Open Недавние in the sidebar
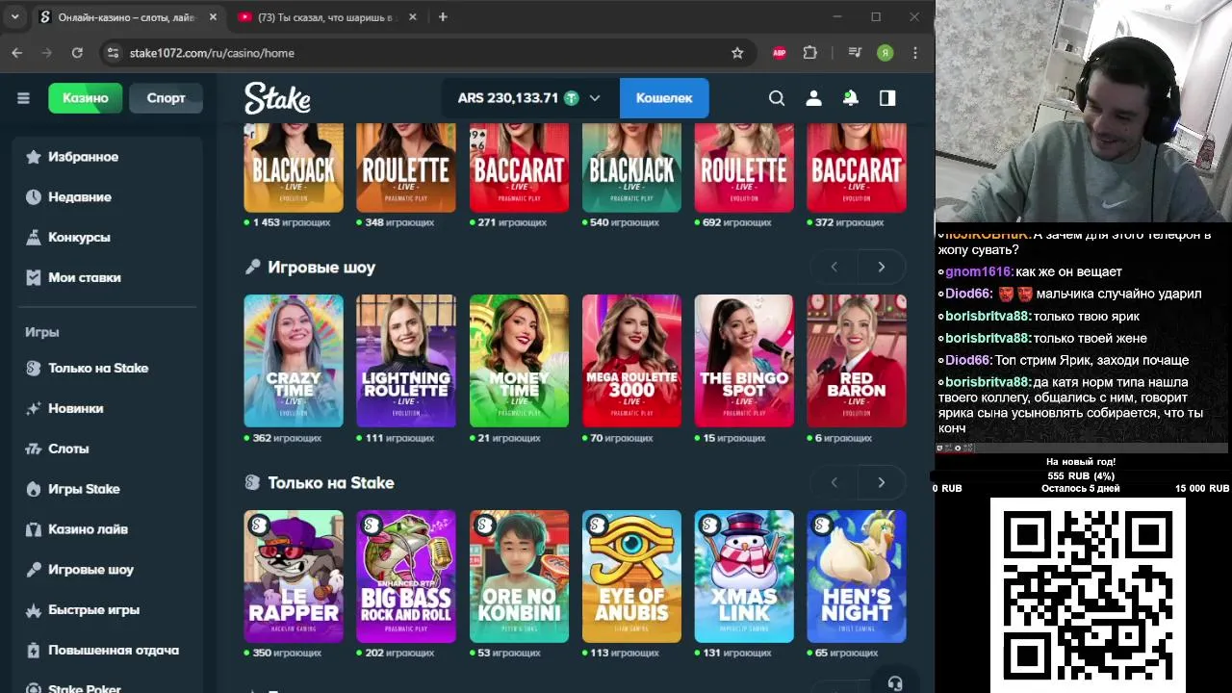The image size is (1232, 693). tap(108, 196)
